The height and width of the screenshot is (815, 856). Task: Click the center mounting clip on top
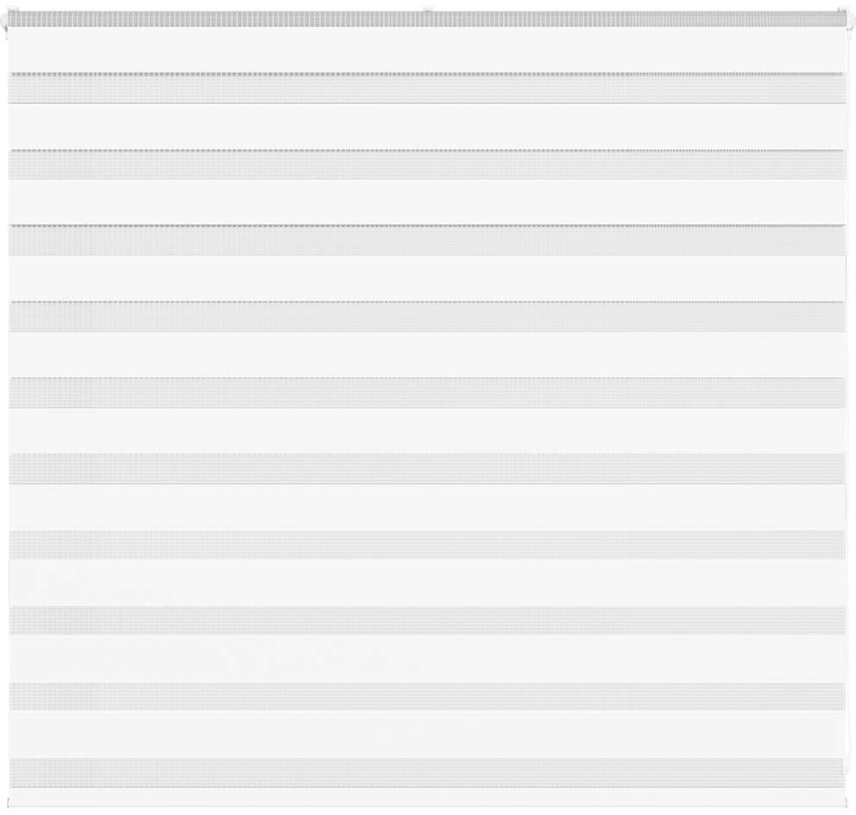click(426, 11)
